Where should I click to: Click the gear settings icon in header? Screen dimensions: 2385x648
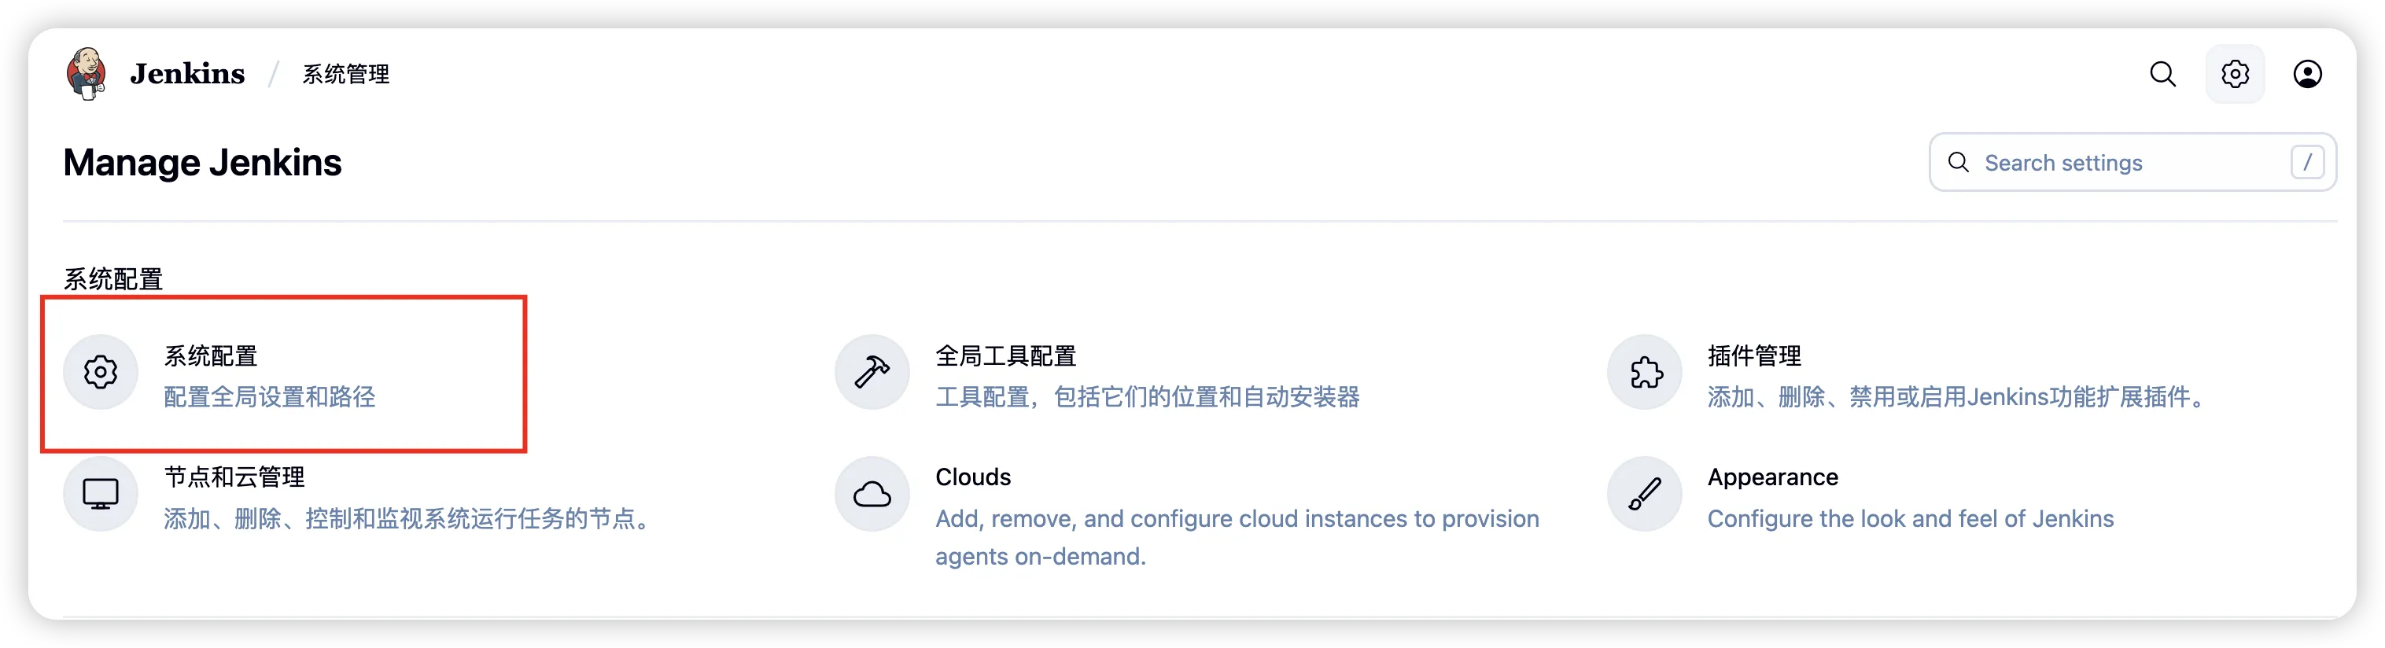coord(2235,74)
